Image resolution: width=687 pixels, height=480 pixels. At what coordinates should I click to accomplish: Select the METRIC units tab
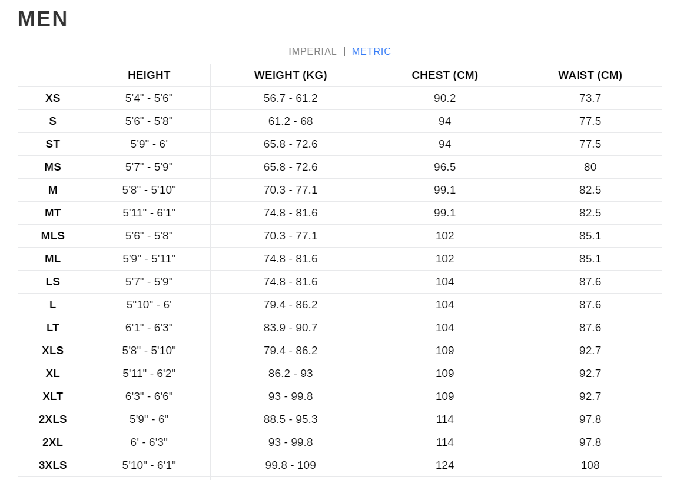(x=371, y=52)
